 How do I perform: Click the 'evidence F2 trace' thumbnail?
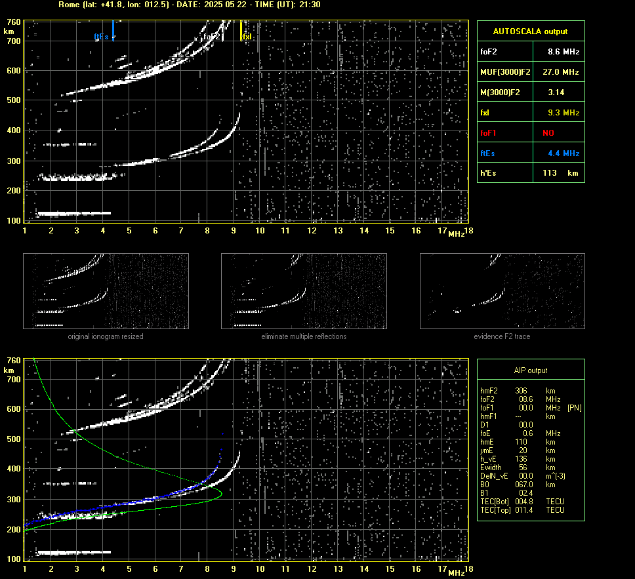click(502, 291)
